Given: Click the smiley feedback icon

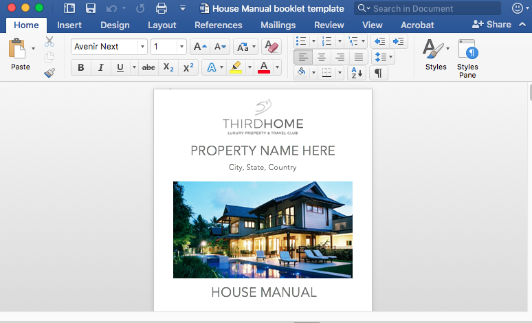Looking at the screenshot, I should click(x=517, y=8).
